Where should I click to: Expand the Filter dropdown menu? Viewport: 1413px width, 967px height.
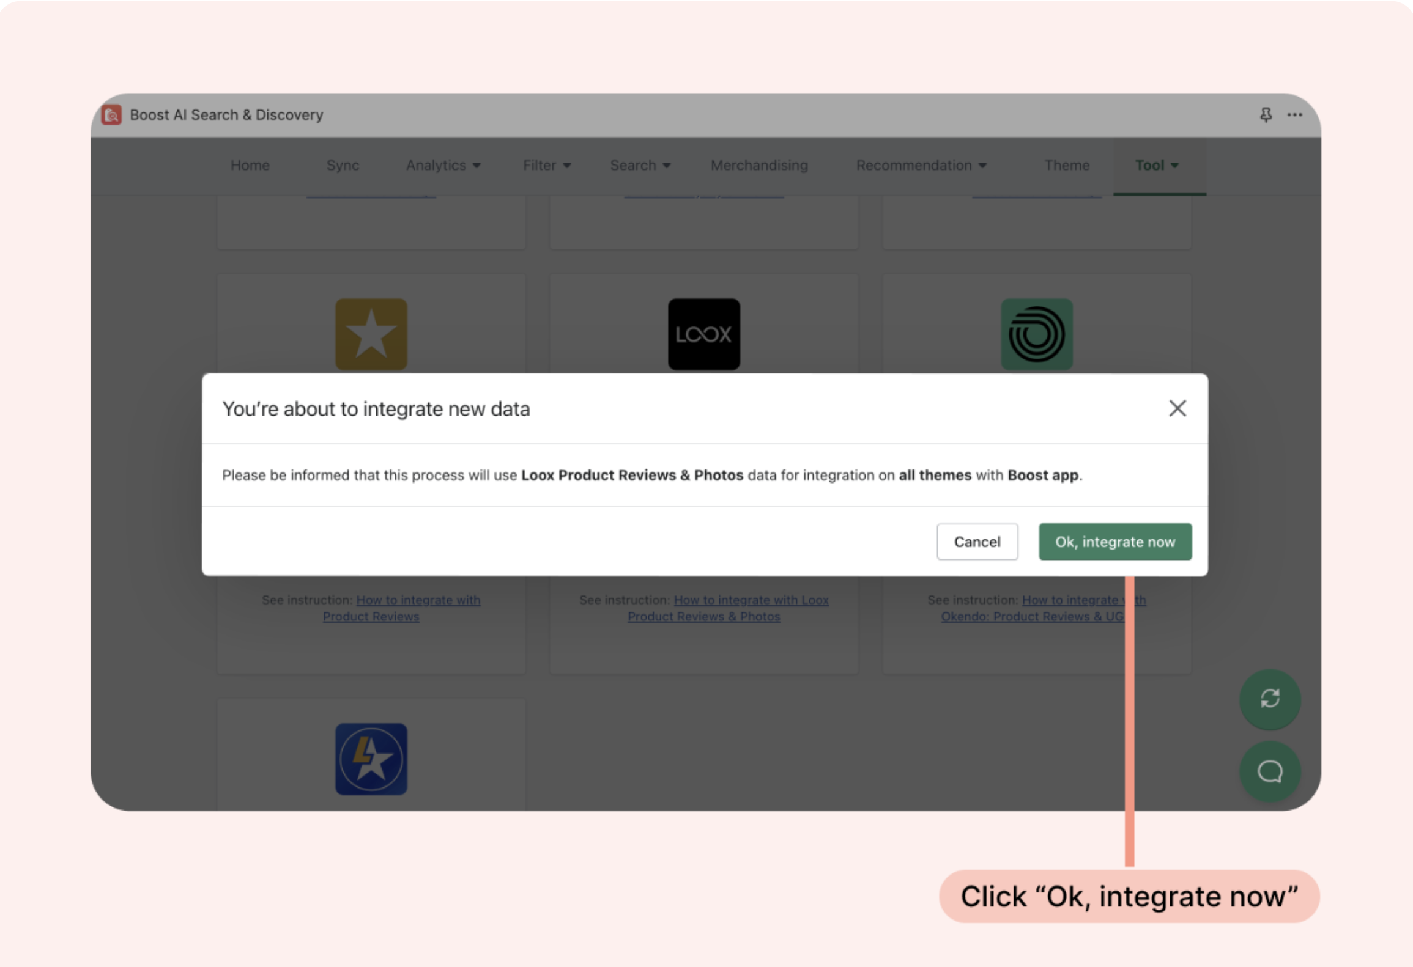(x=546, y=166)
